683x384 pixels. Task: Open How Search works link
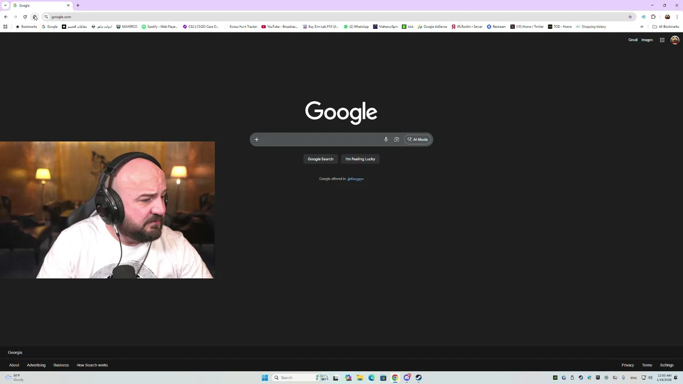click(x=92, y=365)
